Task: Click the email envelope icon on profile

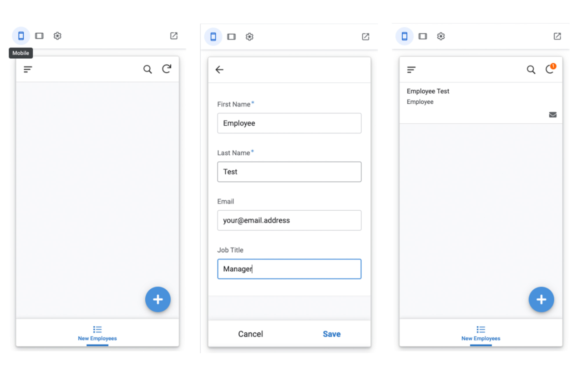Action: [553, 114]
